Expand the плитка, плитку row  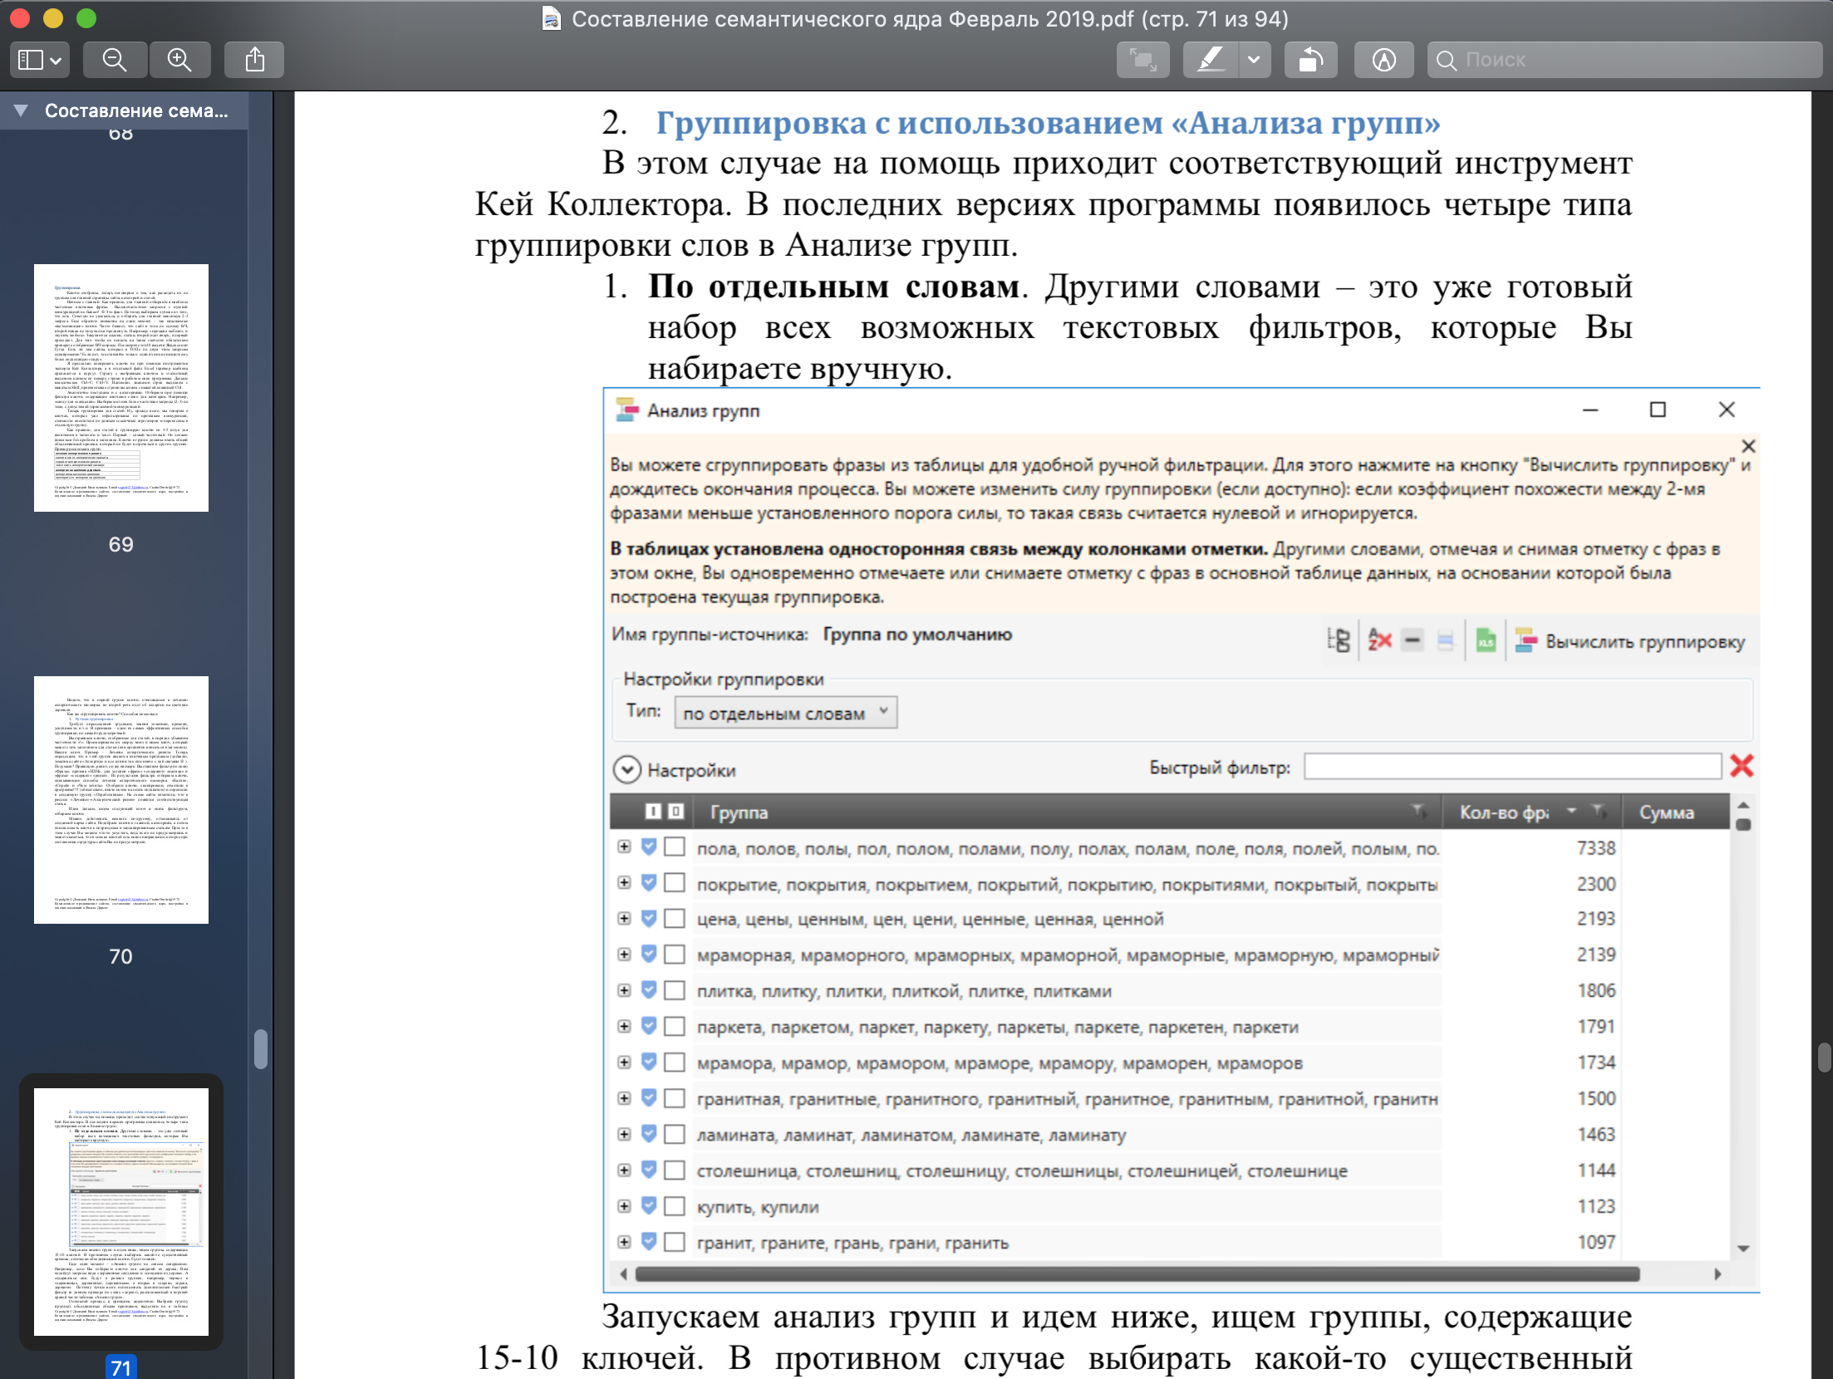pyautogui.click(x=624, y=990)
